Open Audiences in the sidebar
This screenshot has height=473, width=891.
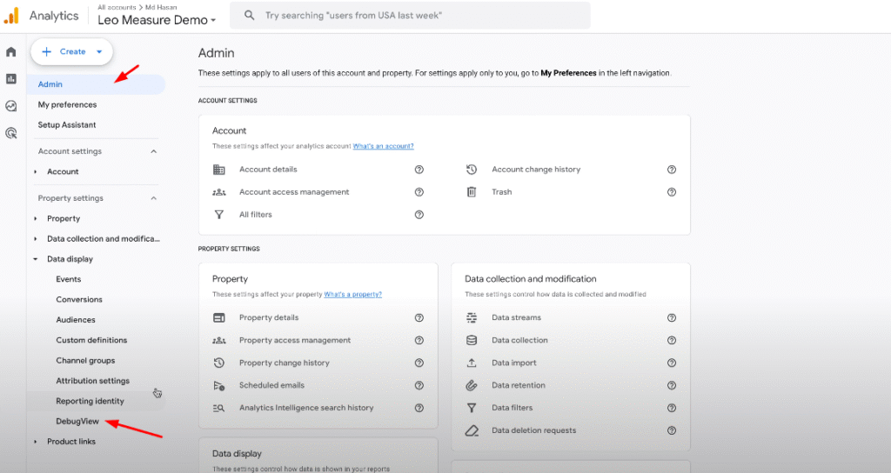(76, 320)
